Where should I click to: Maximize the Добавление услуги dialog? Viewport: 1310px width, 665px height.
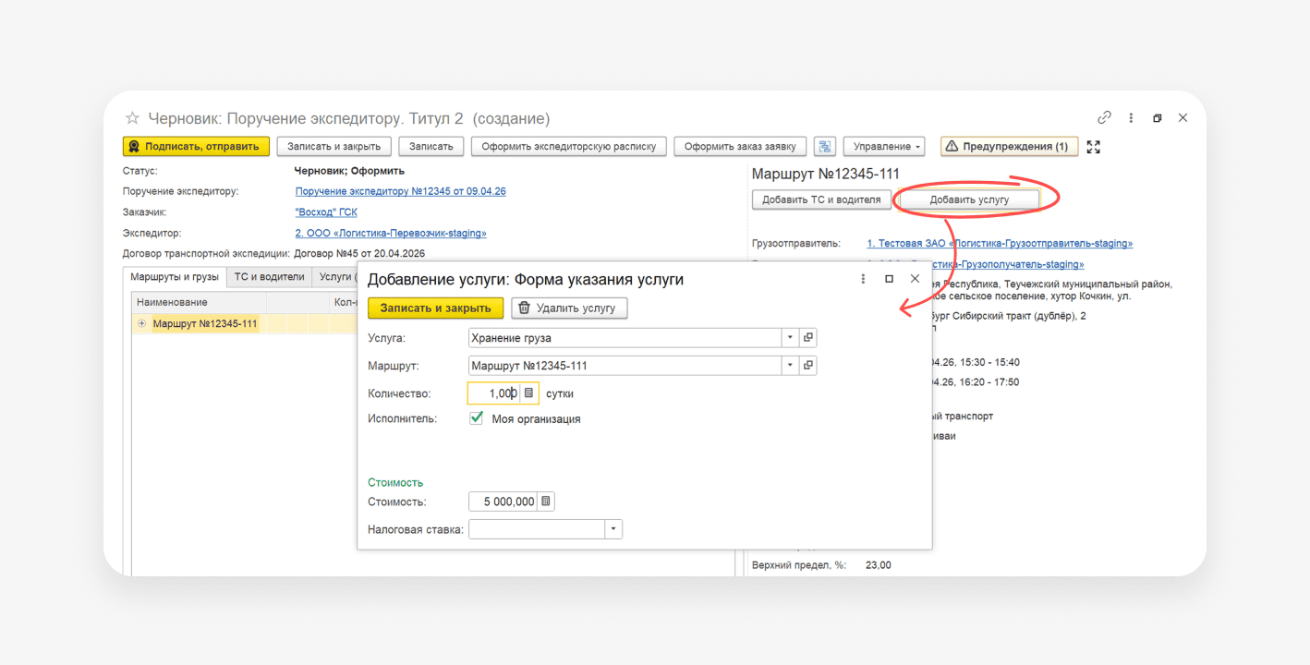(x=889, y=279)
